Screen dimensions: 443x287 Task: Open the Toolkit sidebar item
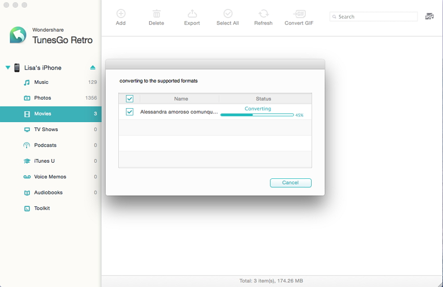(42, 208)
